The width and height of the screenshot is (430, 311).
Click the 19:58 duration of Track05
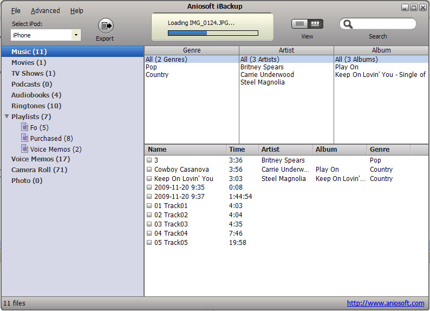tap(238, 243)
